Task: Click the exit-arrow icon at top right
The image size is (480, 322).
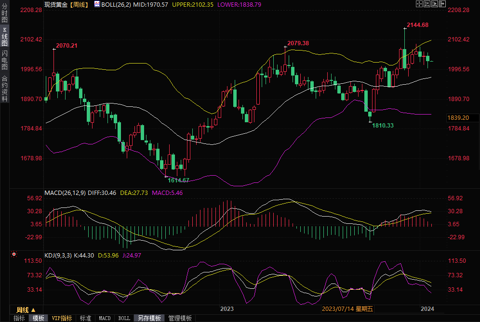Action: 443,4
